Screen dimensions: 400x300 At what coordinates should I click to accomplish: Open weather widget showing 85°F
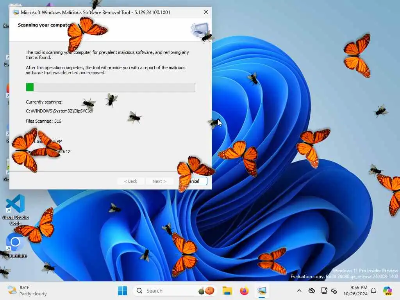27,291
